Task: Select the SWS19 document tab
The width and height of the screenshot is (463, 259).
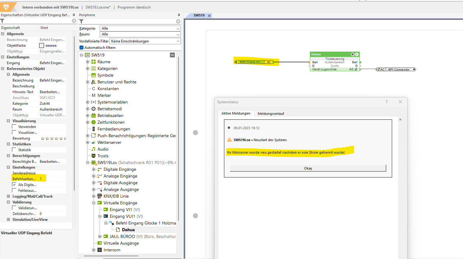Action: click(199, 15)
